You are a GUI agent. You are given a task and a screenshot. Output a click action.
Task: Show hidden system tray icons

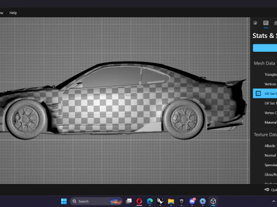click(274, 201)
